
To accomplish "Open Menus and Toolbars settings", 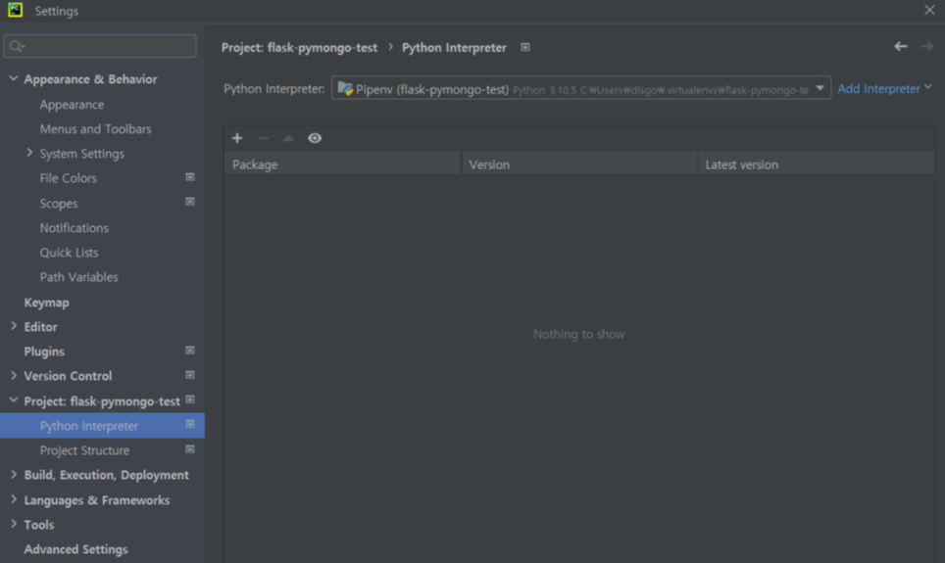I will tap(95, 129).
